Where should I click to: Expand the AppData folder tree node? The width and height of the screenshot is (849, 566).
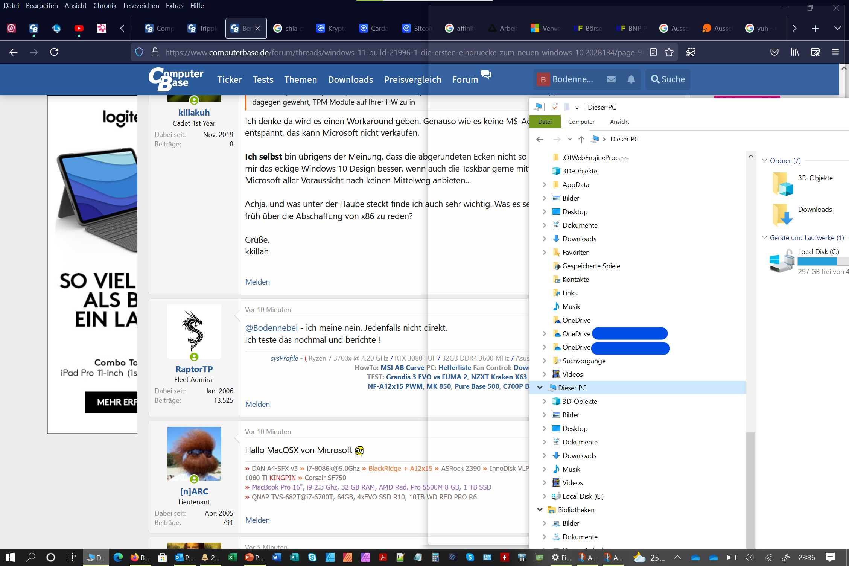click(544, 184)
